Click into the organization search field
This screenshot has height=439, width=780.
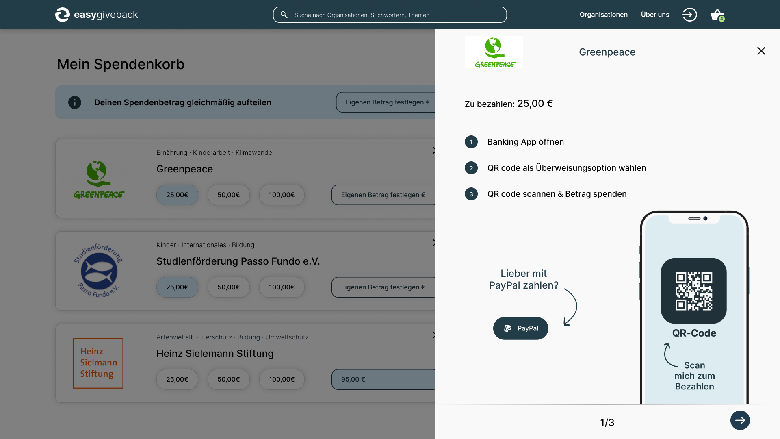(x=390, y=15)
